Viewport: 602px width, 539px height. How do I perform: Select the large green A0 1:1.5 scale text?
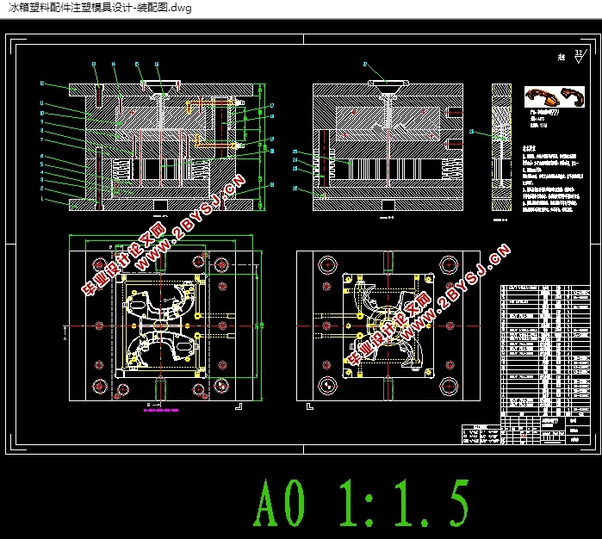coord(361,503)
